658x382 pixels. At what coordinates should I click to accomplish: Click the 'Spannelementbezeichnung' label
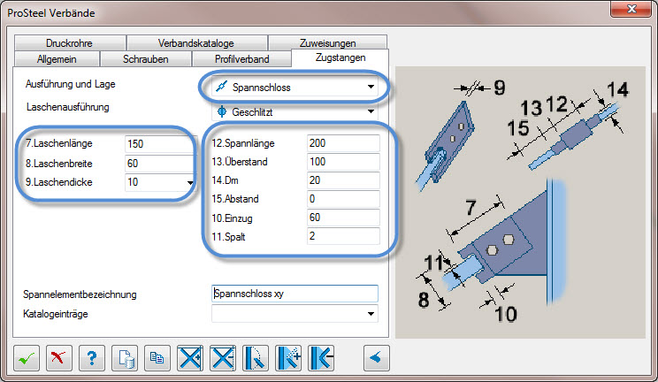click(80, 294)
